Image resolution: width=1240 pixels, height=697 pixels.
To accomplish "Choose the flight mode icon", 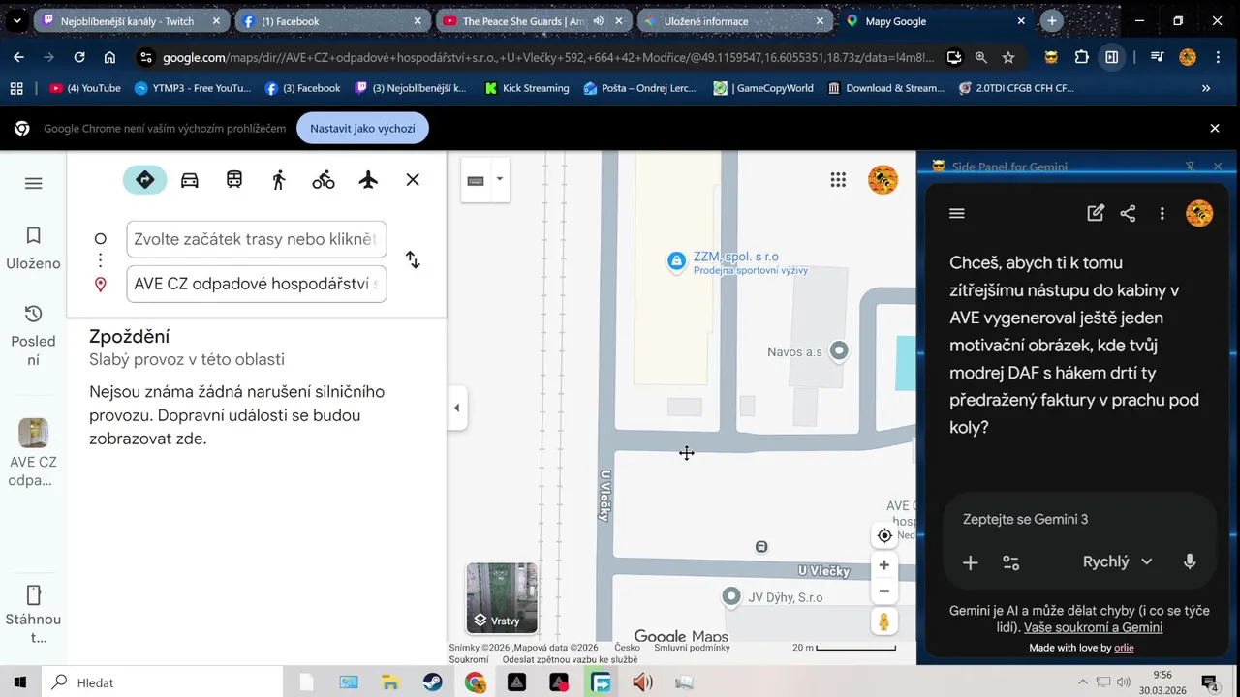I will coord(368,180).
